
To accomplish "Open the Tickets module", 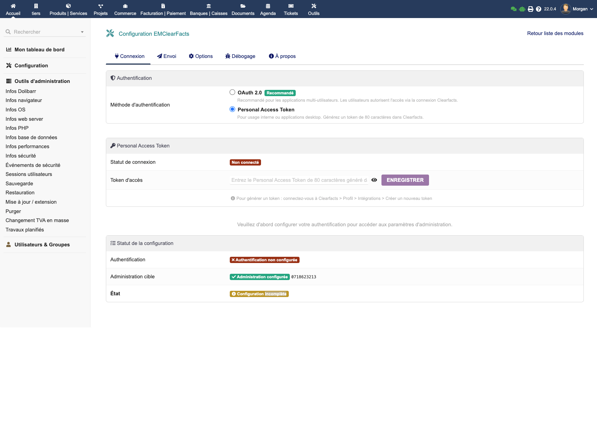I will 291,9.
